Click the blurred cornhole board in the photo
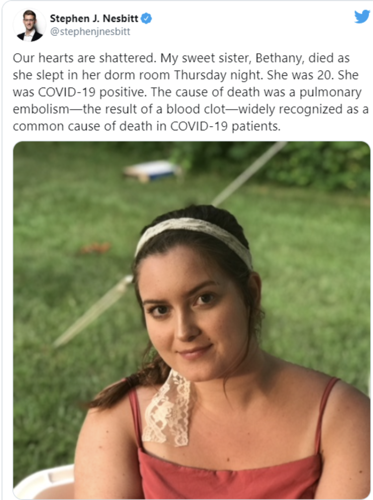 (x=153, y=171)
